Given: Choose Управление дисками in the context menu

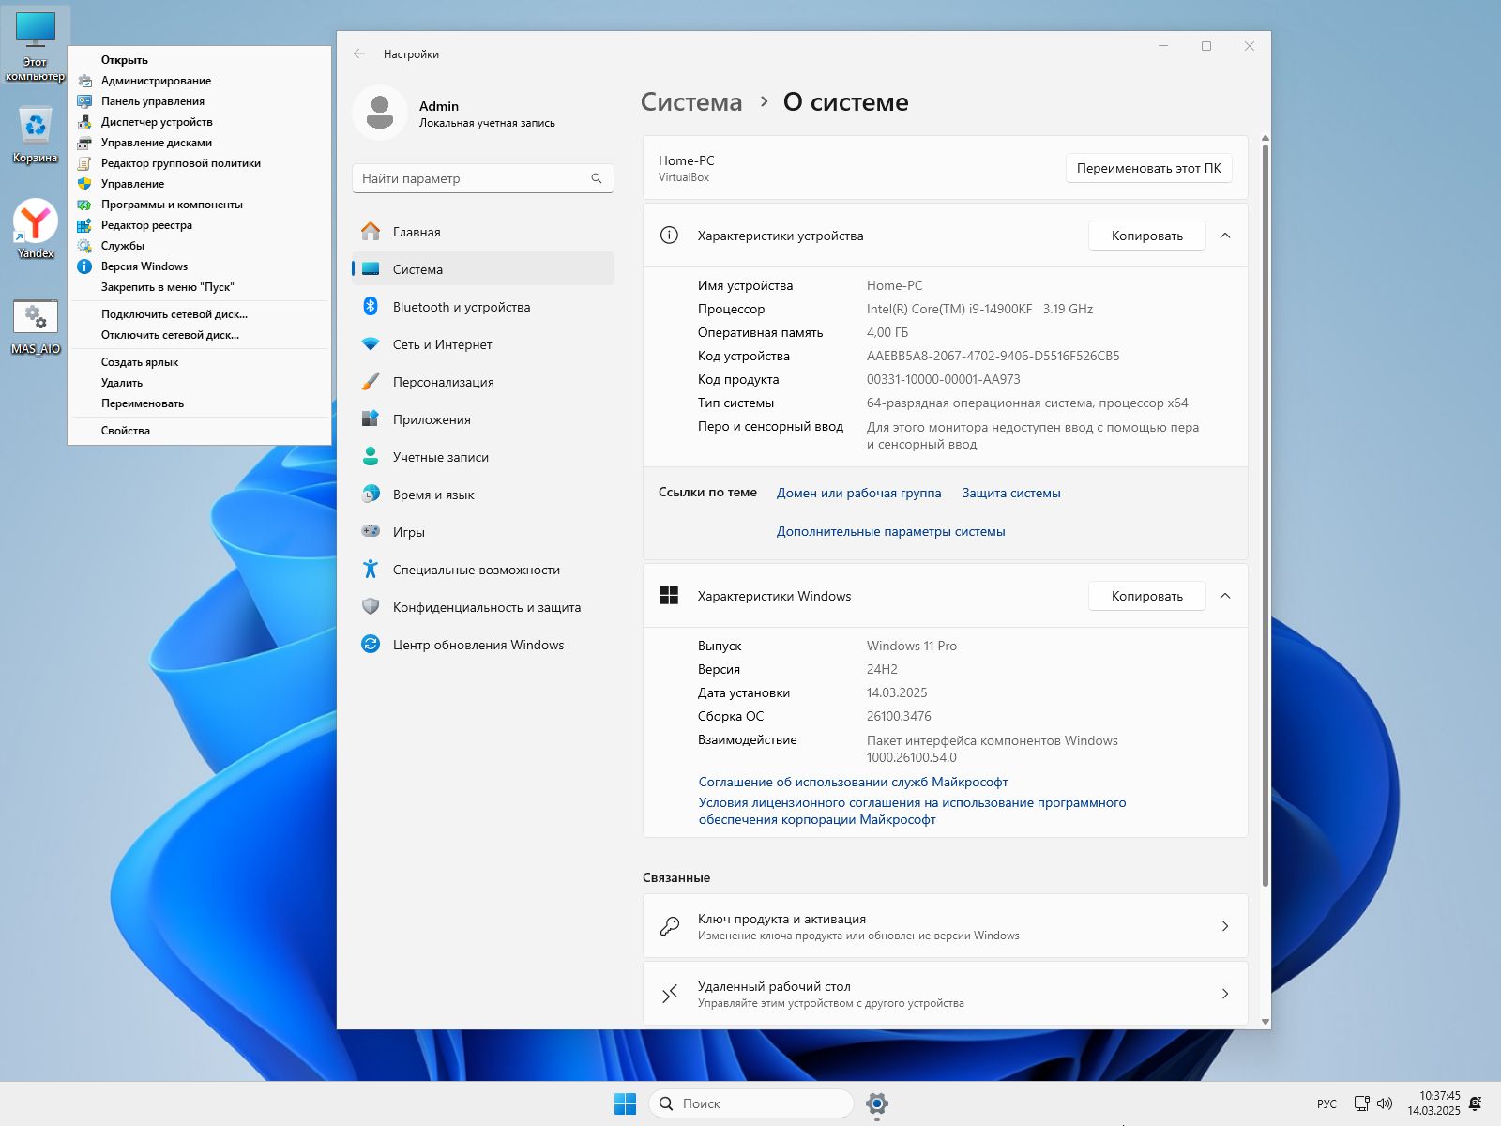Looking at the screenshot, I should click(x=200, y=143).
